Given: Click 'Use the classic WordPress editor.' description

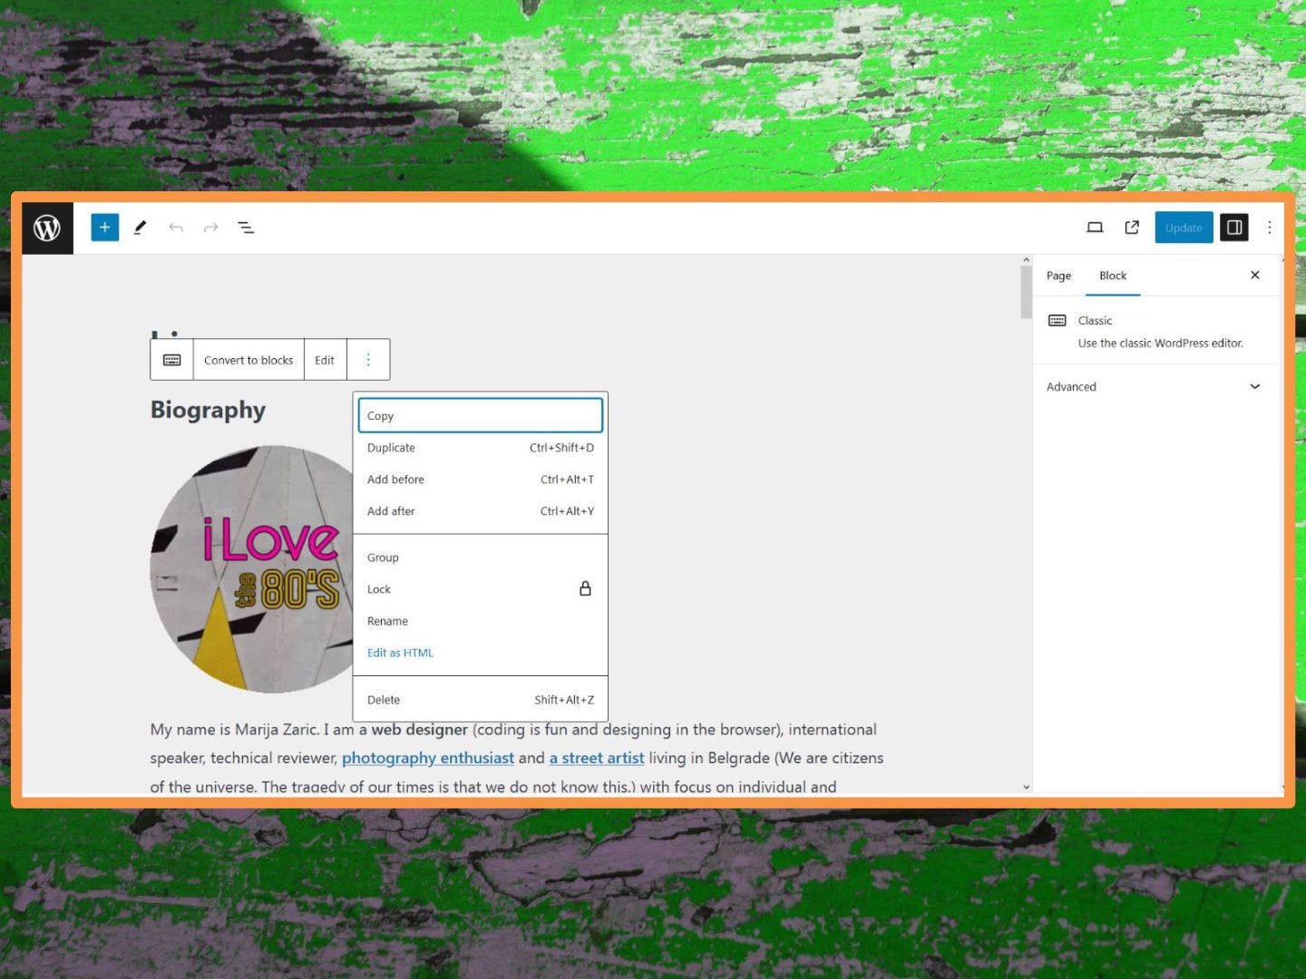Looking at the screenshot, I should (1160, 344).
